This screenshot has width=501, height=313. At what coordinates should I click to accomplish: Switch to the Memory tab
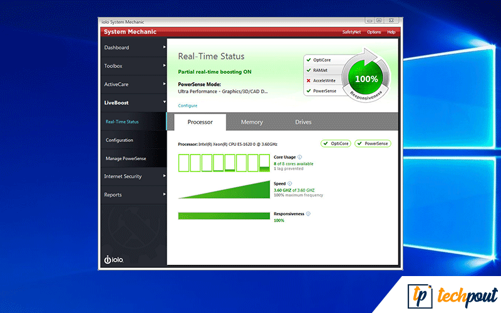(252, 122)
